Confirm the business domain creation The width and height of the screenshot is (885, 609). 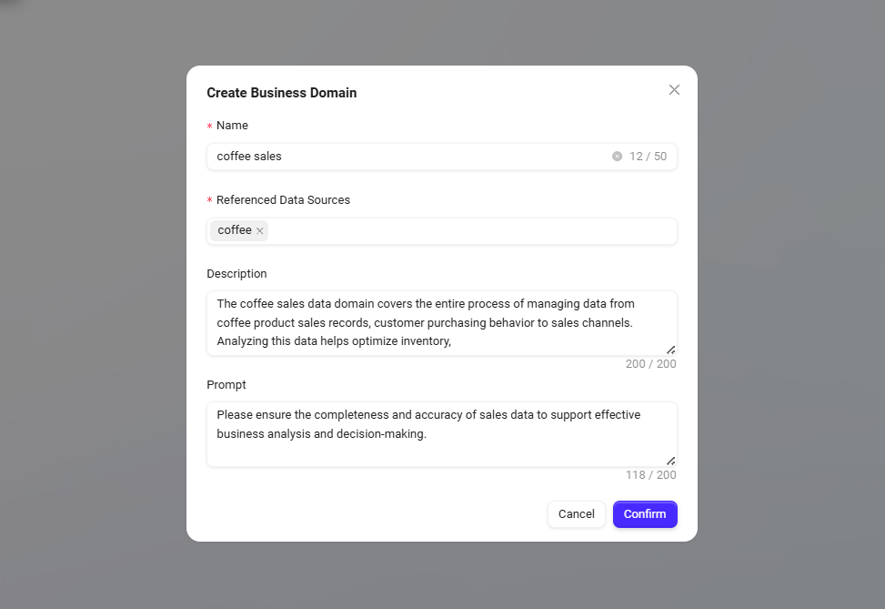coord(645,514)
